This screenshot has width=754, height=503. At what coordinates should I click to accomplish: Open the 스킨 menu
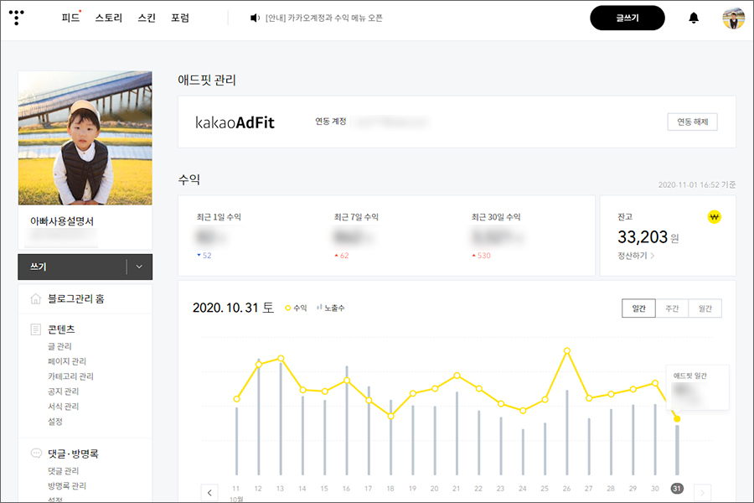(x=147, y=18)
